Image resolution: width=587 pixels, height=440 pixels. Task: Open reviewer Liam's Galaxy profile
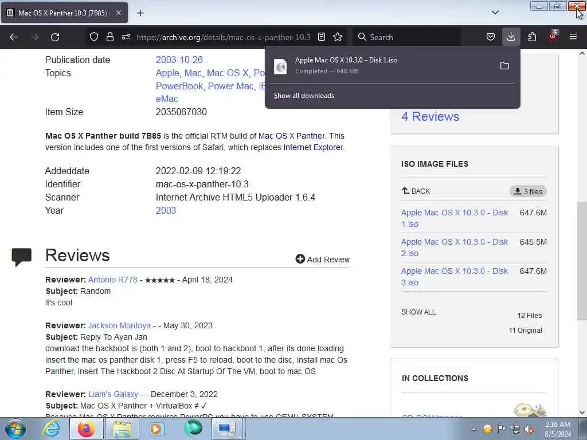tap(113, 394)
